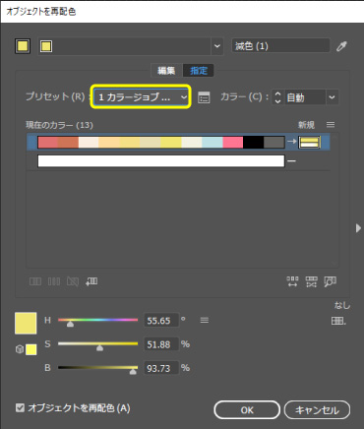Open the プリセット dropdown
Image resolution: width=364 pixels, height=429 pixels.
coord(141,97)
